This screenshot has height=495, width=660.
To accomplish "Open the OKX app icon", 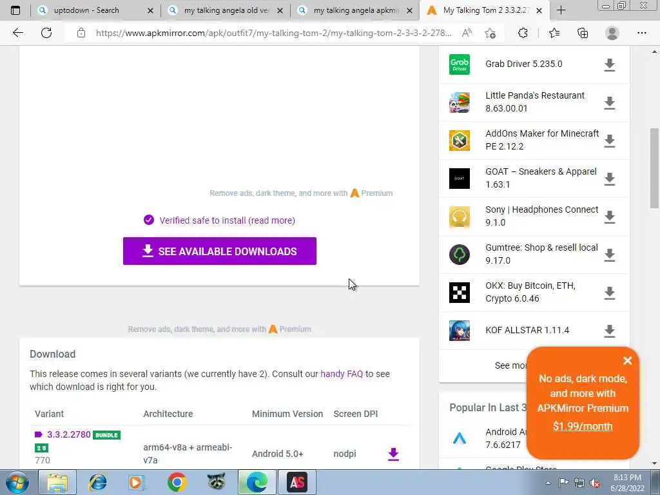I will pyautogui.click(x=459, y=292).
